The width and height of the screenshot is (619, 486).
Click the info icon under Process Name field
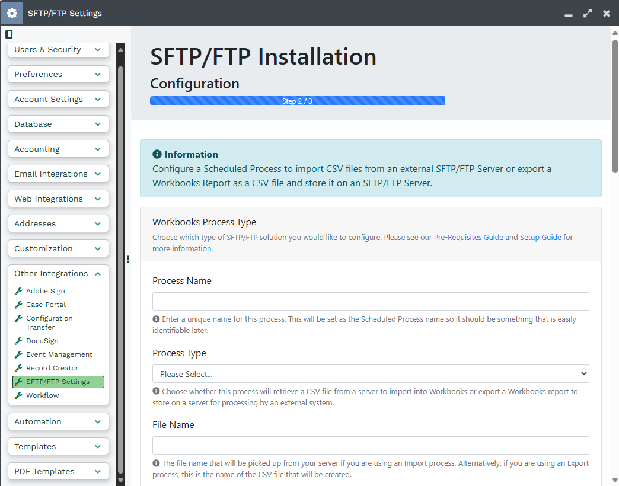pos(156,319)
